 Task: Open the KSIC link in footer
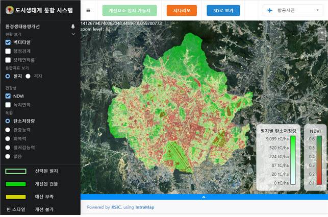(x=116, y=207)
